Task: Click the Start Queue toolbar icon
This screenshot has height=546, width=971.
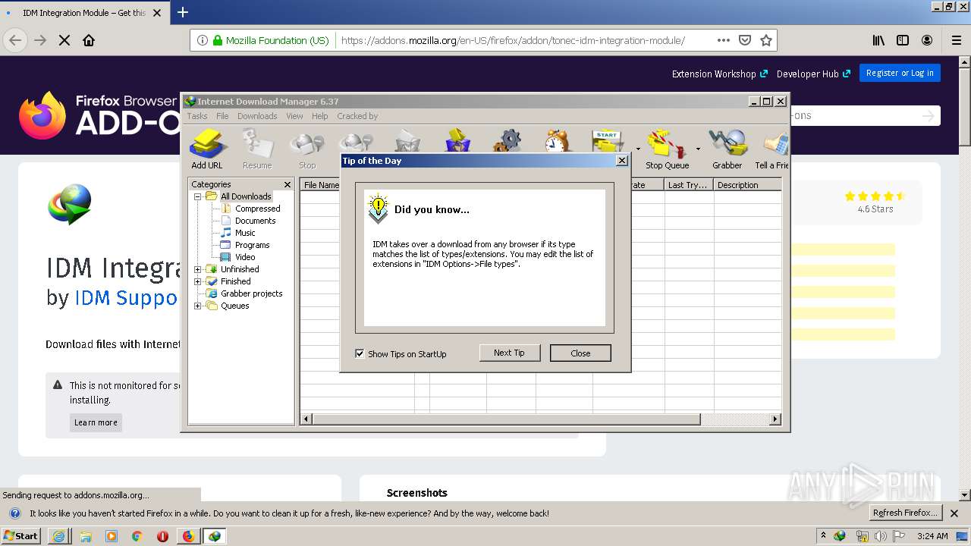Action: 608,141
